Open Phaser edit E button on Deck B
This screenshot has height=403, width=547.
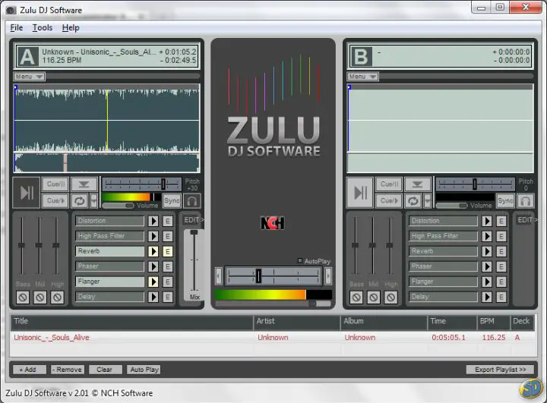(x=501, y=266)
